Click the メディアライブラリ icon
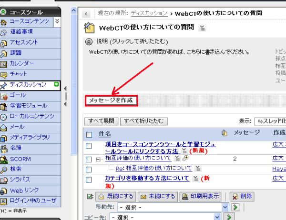This screenshot has width=286, height=220. (3, 139)
